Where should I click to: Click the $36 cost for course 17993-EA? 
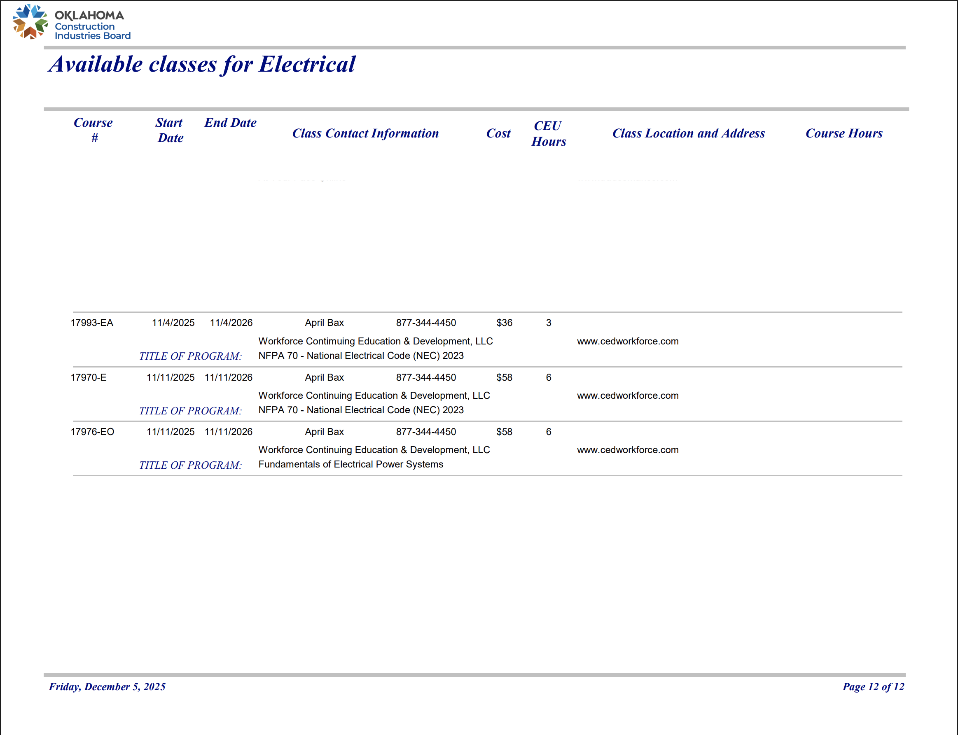tap(504, 323)
